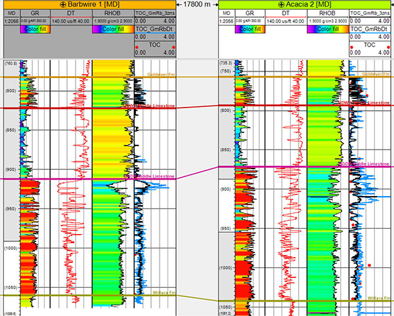Click the 1:2056 scale value in Acacia 2
394x316 pixels.
click(x=225, y=21)
